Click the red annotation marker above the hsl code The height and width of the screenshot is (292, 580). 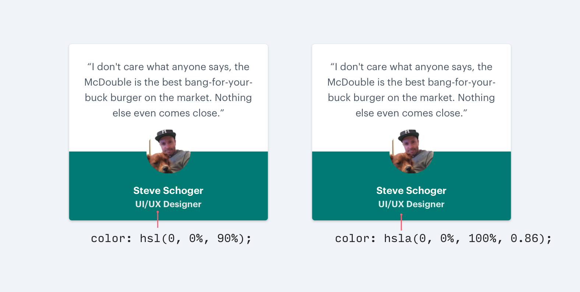click(158, 220)
